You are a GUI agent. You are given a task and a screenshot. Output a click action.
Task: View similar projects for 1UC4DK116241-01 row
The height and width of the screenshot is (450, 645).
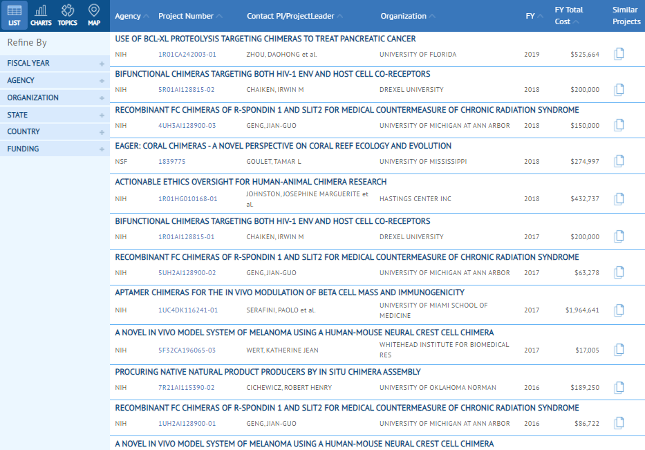[x=619, y=310]
